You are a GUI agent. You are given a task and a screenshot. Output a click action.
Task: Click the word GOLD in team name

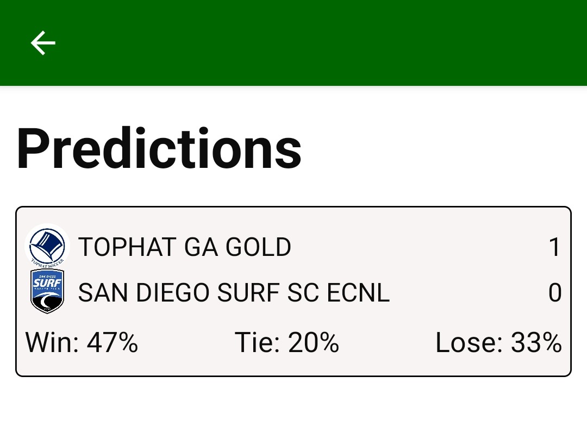click(258, 247)
